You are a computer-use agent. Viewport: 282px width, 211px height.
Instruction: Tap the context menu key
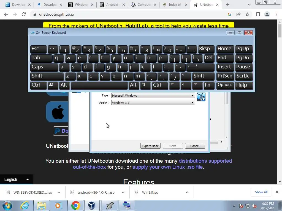click(145, 85)
